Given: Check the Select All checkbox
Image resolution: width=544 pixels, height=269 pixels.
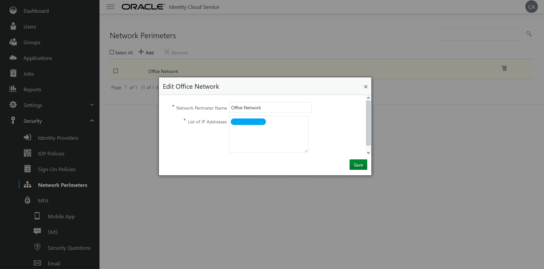Looking at the screenshot, I should 112,52.
